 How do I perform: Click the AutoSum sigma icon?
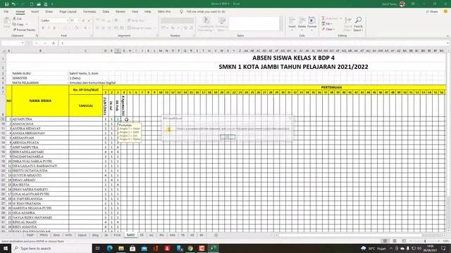pyautogui.click(x=323, y=19)
